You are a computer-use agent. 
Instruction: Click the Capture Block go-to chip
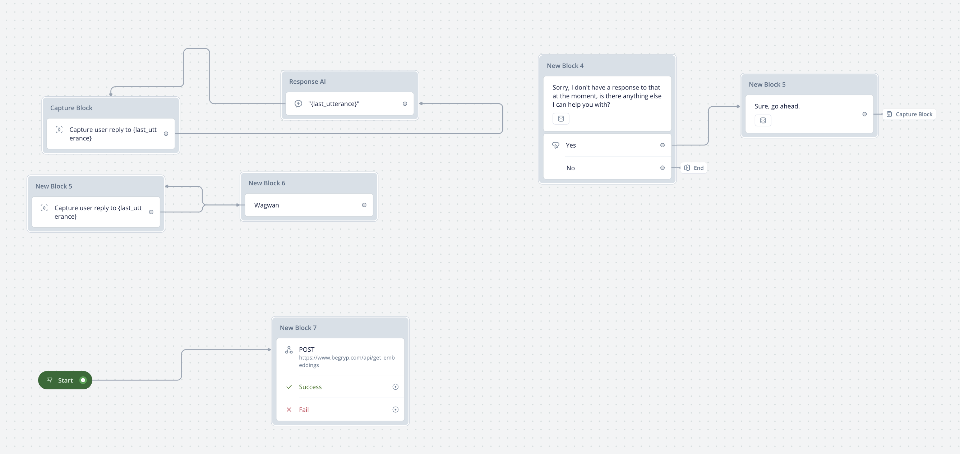pyautogui.click(x=909, y=114)
